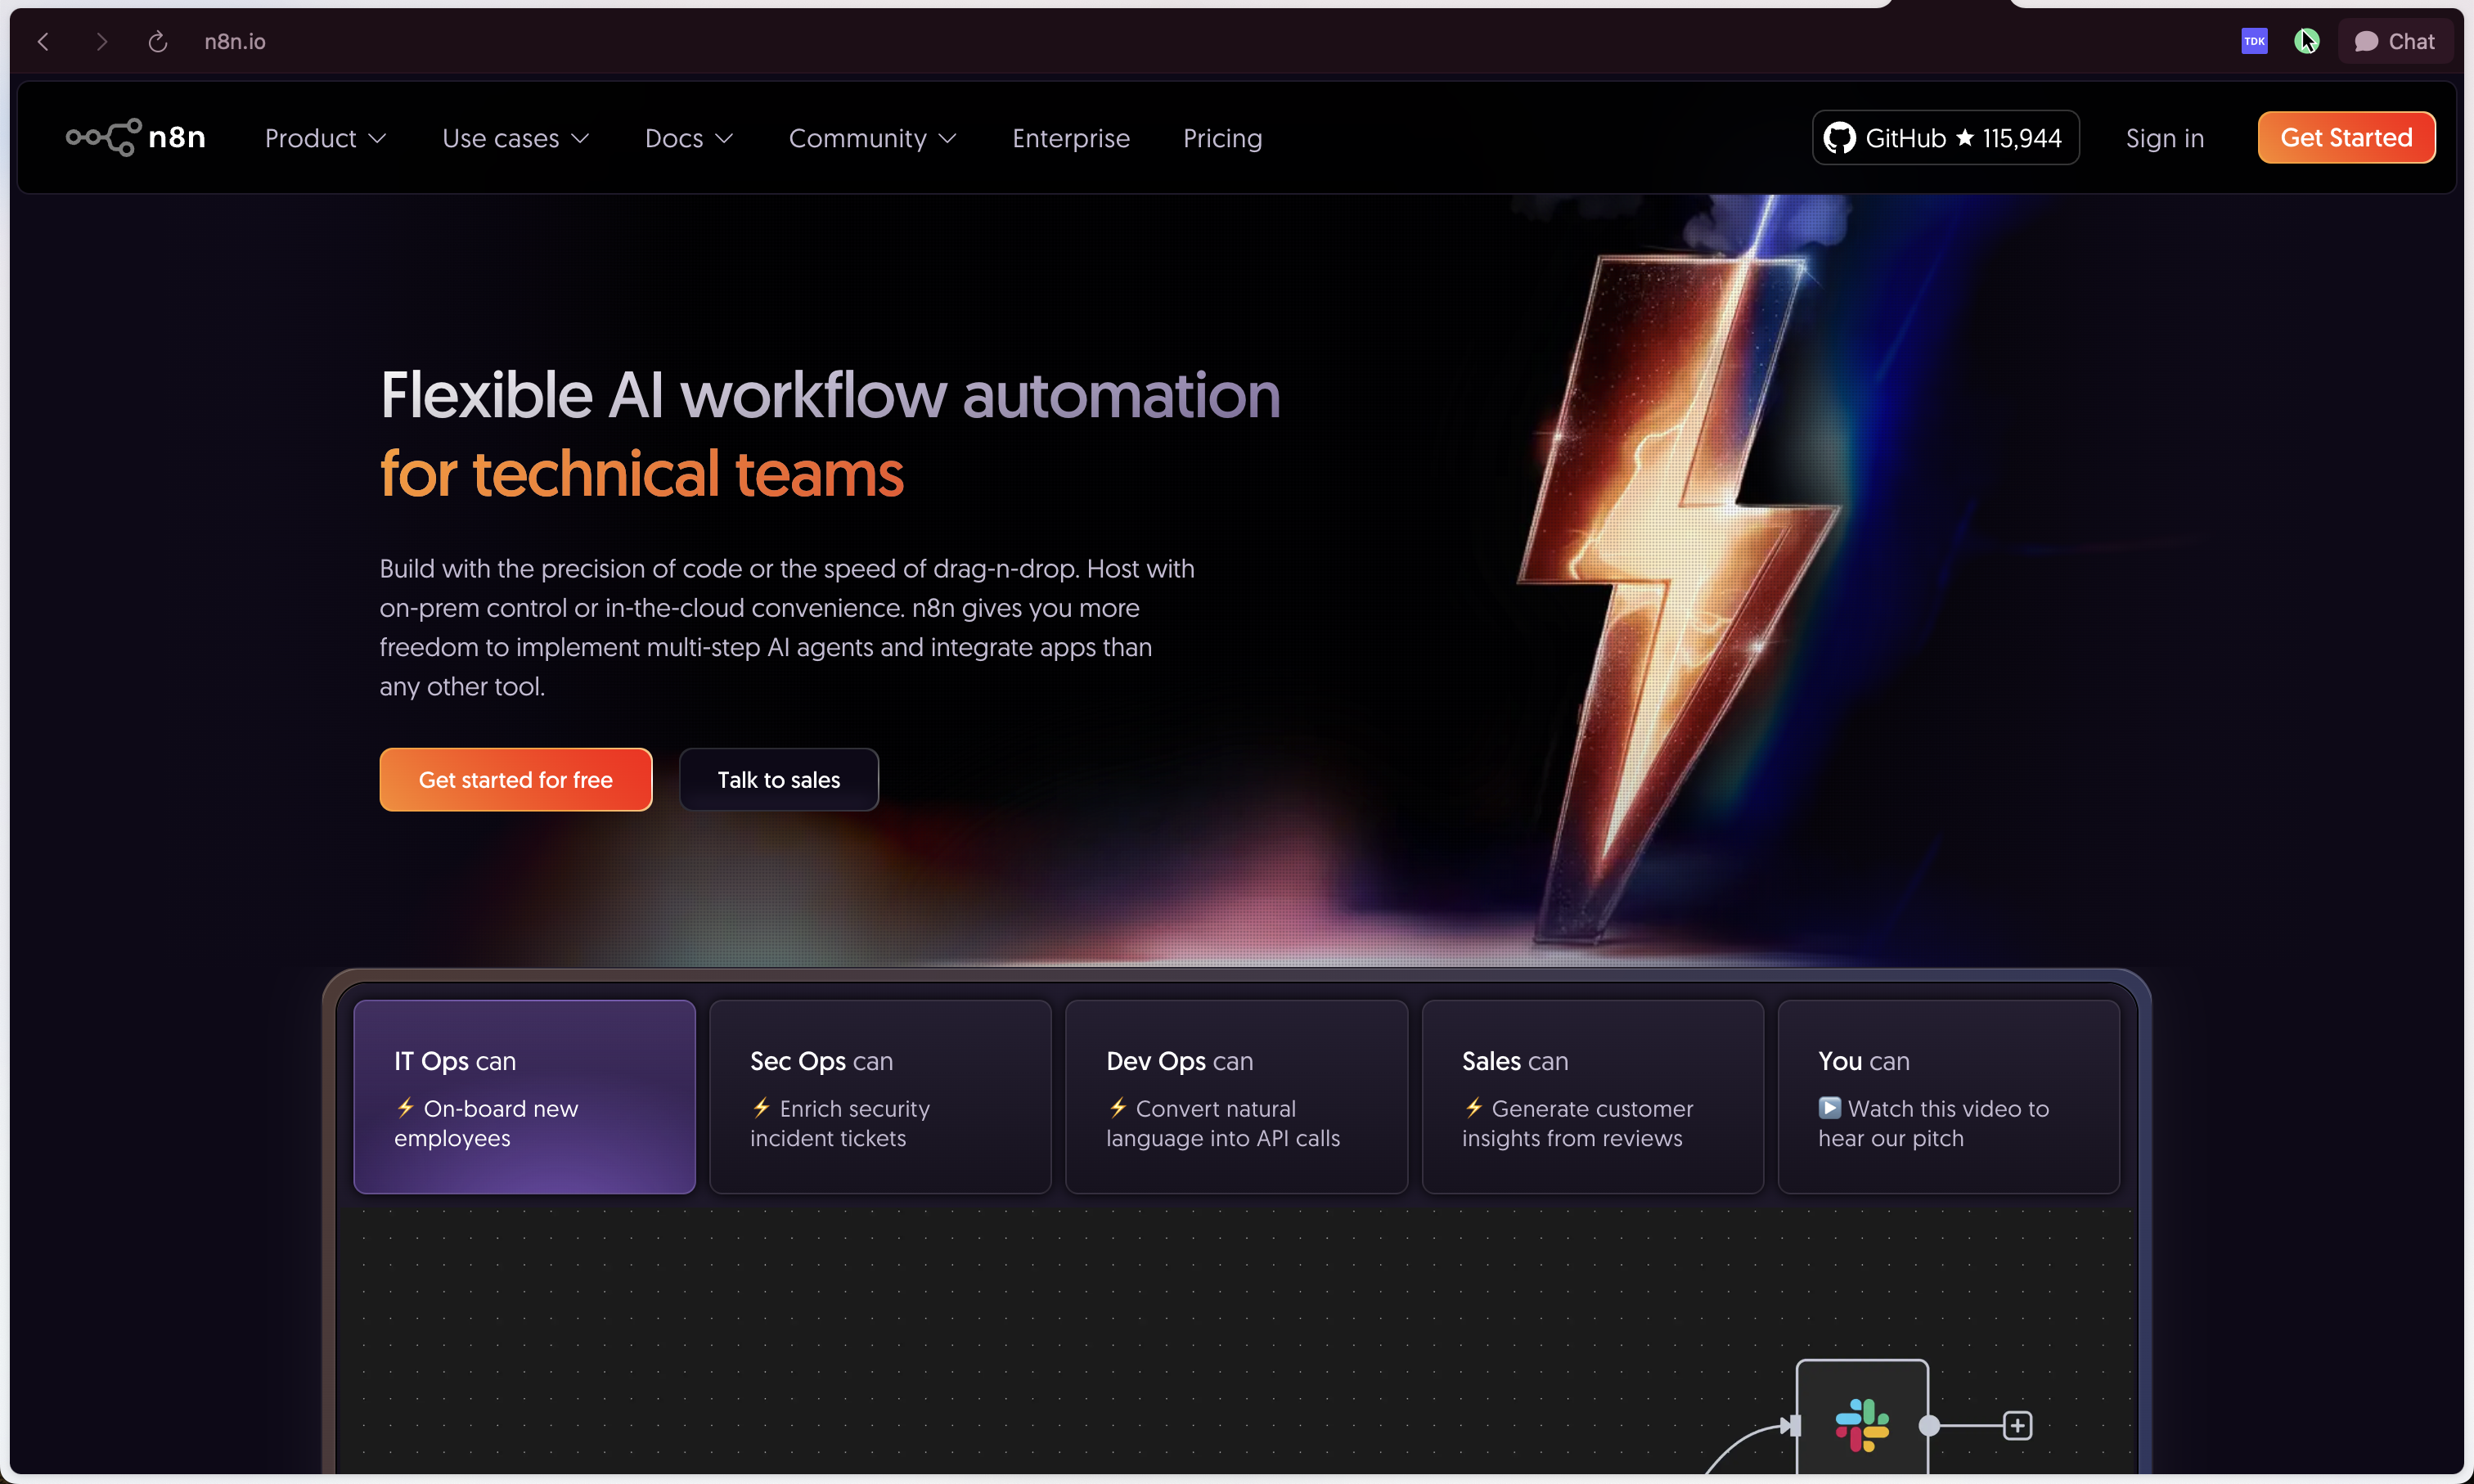The height and width of the screenshot is (1484, 2474).
Task: Switch to the Dev Ops can tab
Action: point(1236,1097)
